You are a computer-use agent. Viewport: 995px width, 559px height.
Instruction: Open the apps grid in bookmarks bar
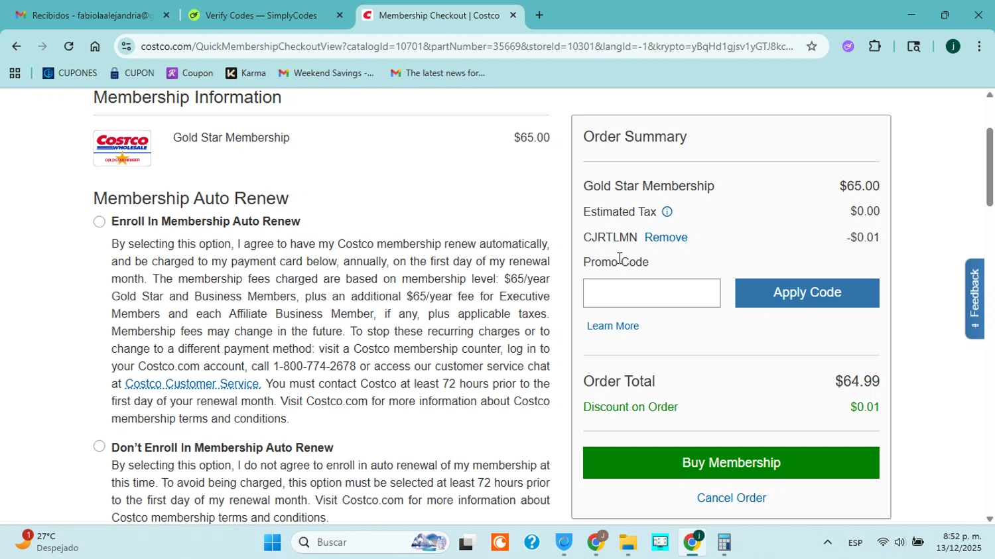(15, 74)
